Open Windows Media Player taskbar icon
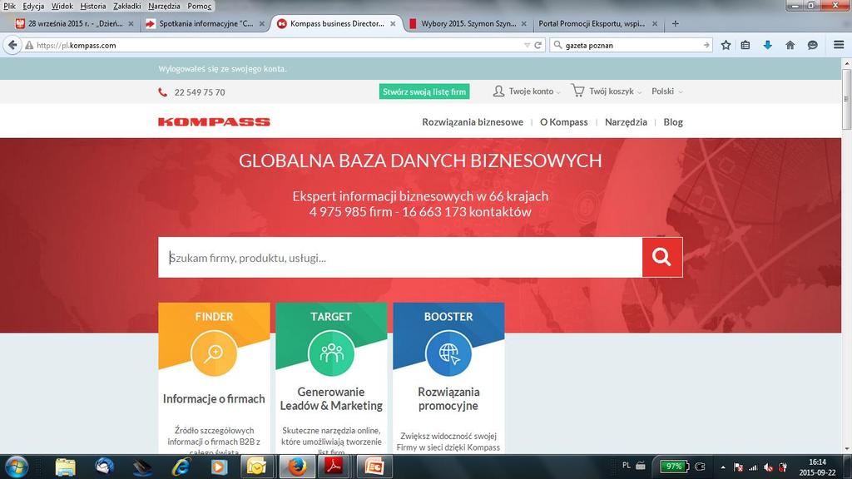Viewport: 852px width, 479px height. pos(220,467)
